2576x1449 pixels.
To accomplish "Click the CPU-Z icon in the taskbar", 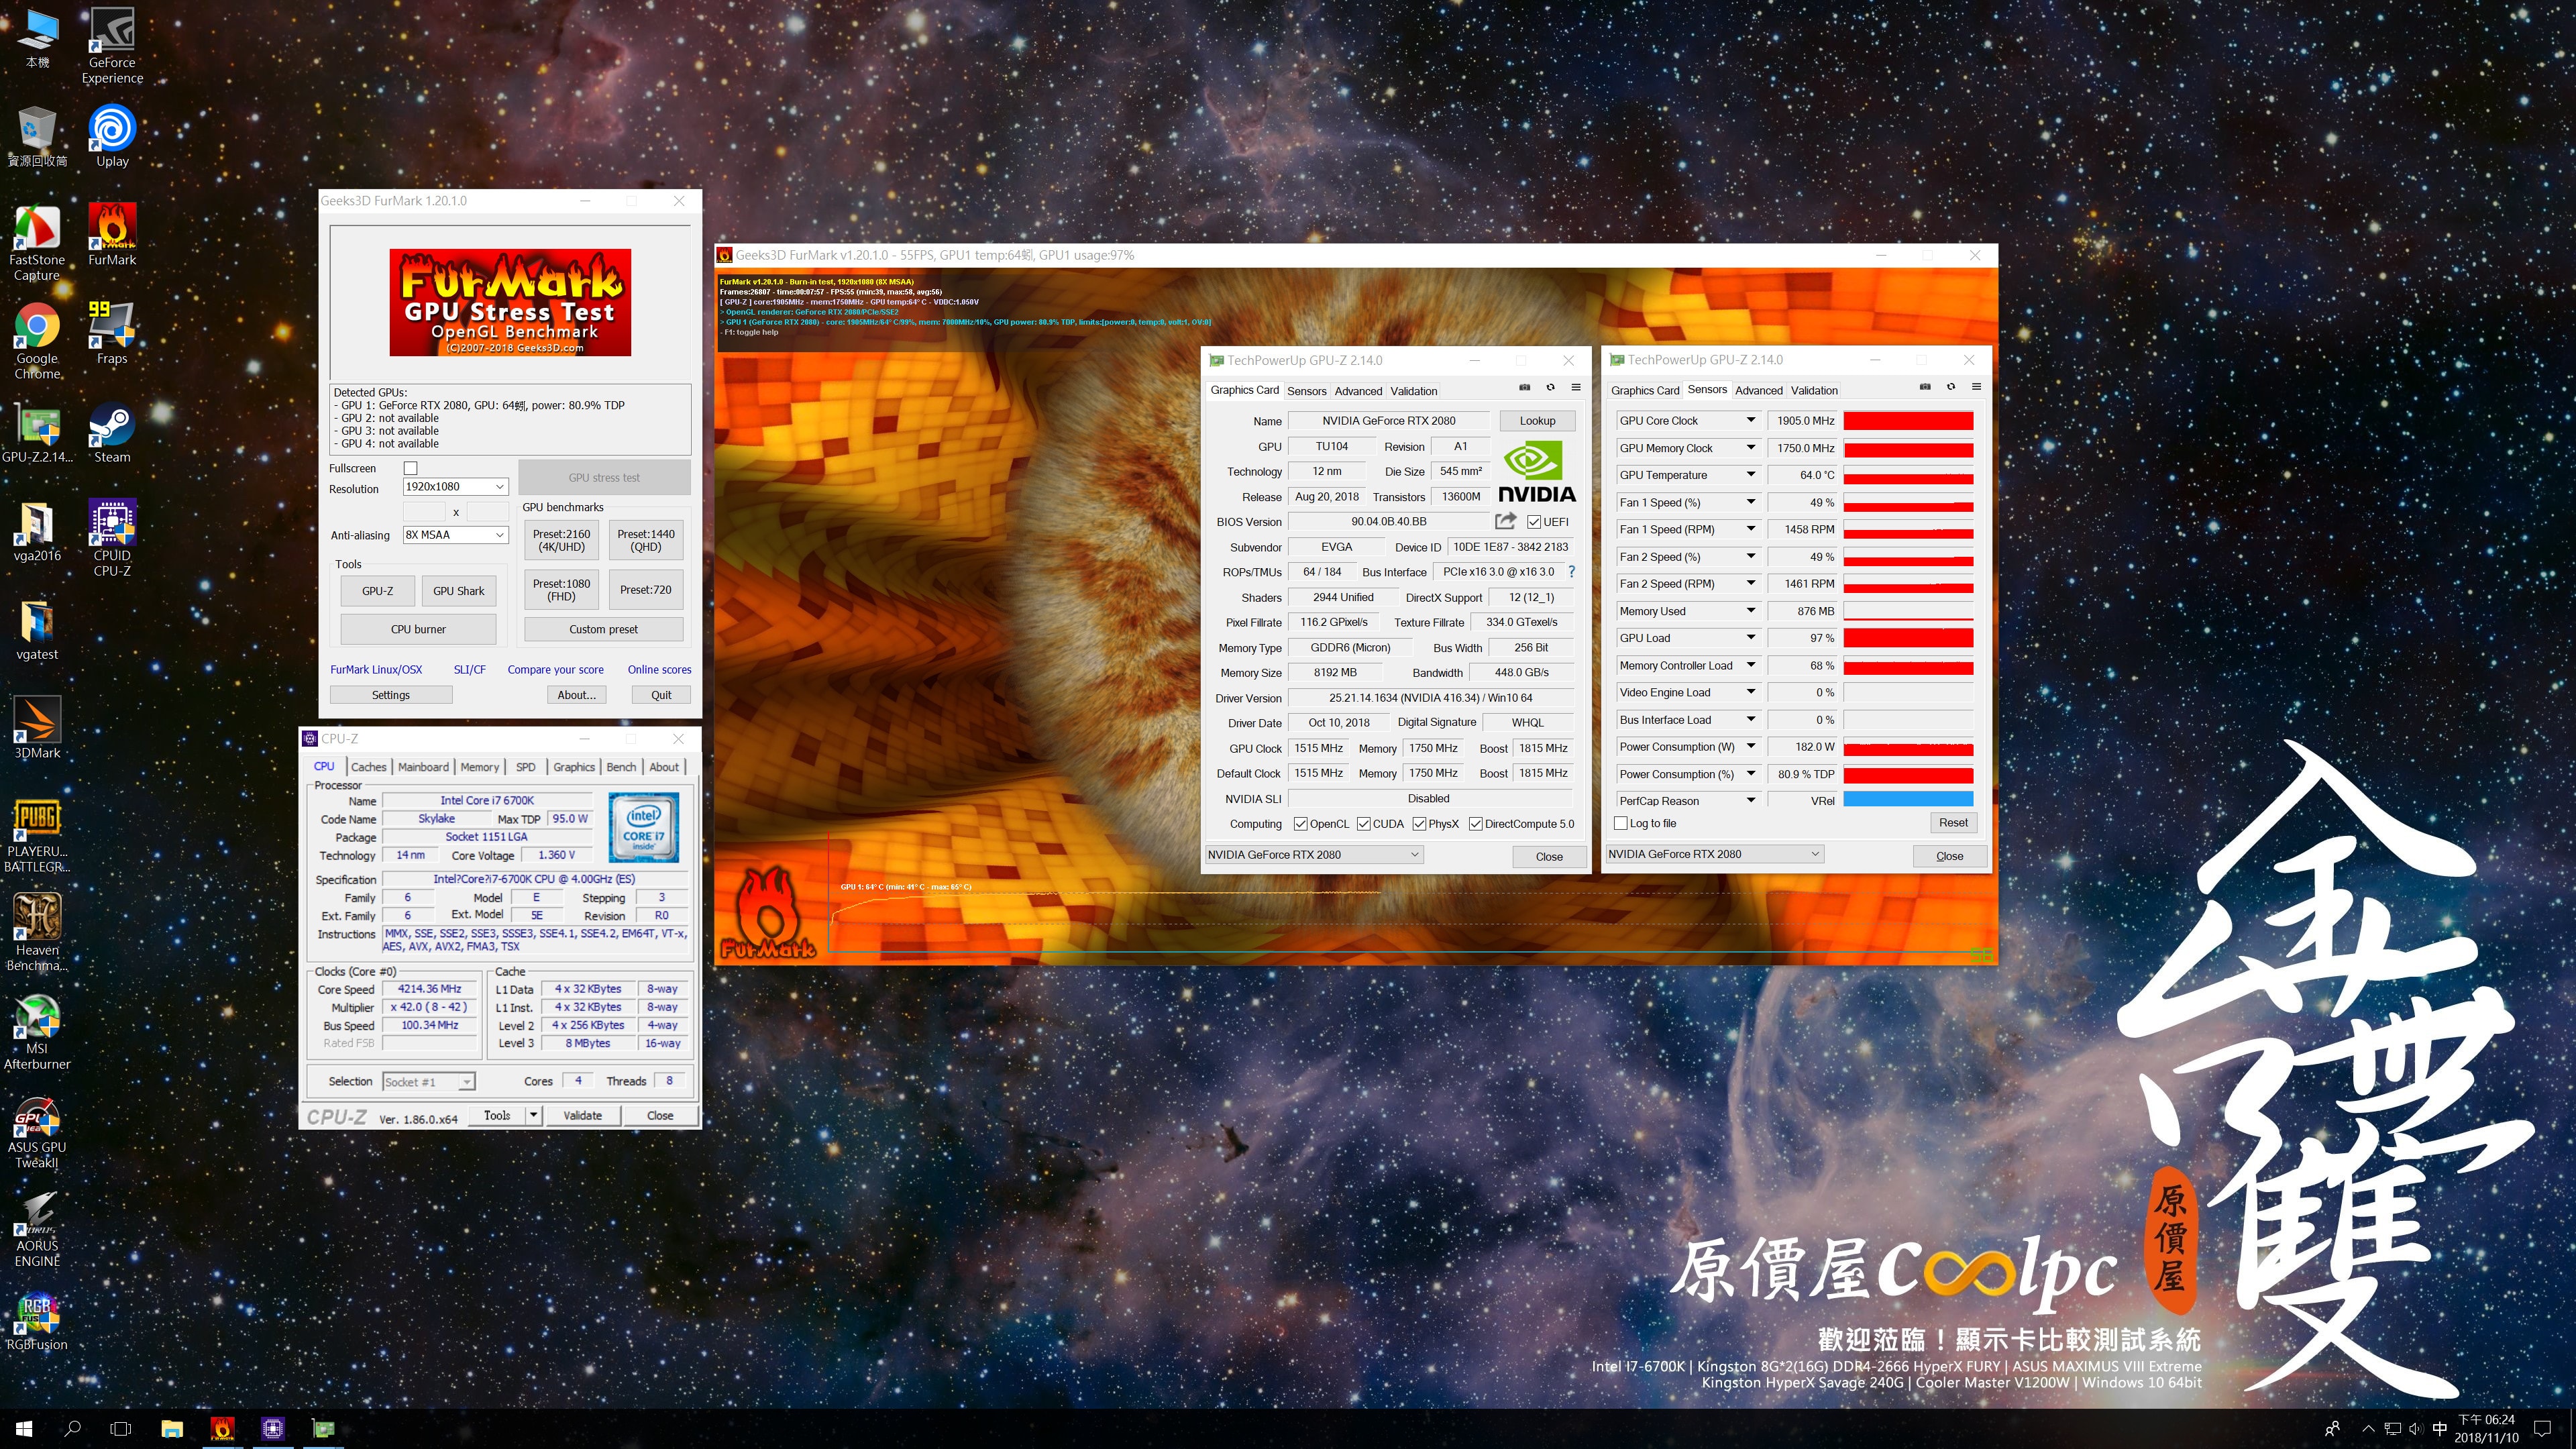I will [273, 1428].
